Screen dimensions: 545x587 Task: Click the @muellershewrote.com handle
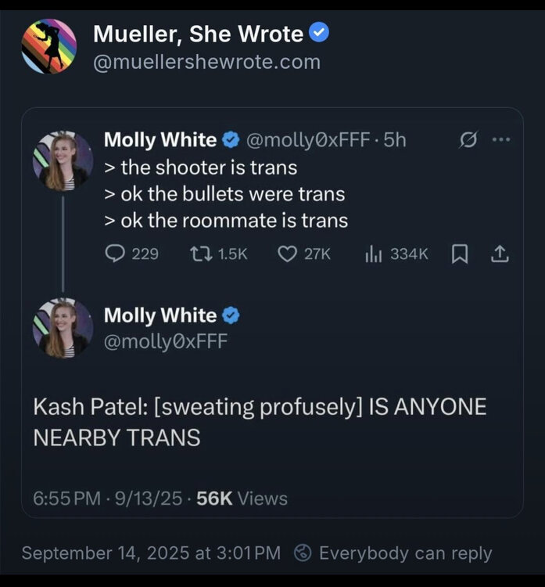click(206, 62)
